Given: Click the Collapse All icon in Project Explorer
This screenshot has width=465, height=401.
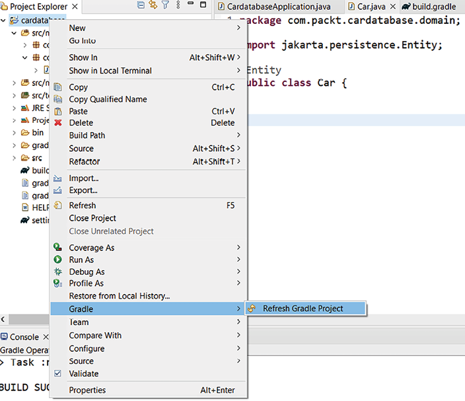Looking at the screenshot, I should 141,6.
